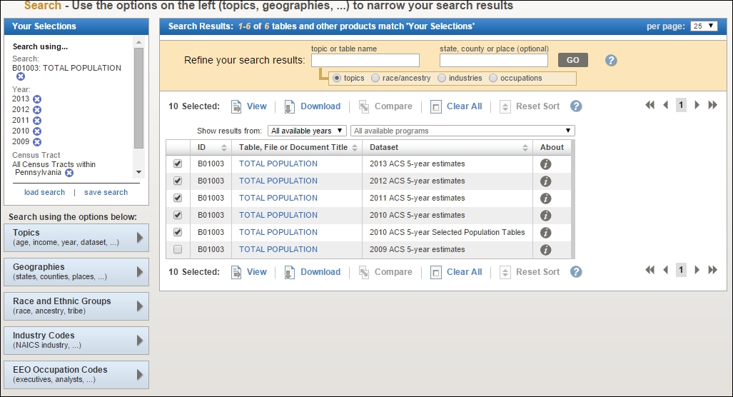
Task: Show info for 2010 ACS 5-year estimates
Action: [545, 216]
